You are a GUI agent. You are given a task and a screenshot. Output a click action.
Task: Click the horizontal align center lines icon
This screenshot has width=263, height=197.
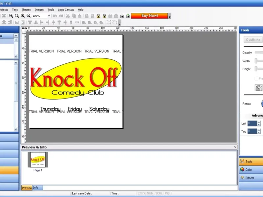tap(4, 22)
